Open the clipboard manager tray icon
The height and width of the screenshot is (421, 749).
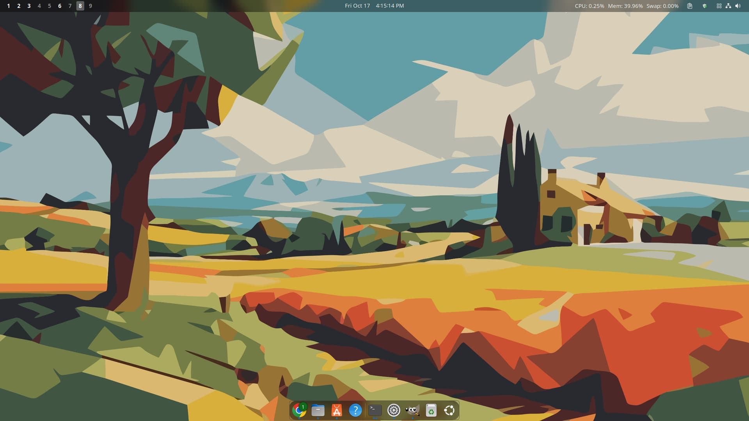pos(690,6)
